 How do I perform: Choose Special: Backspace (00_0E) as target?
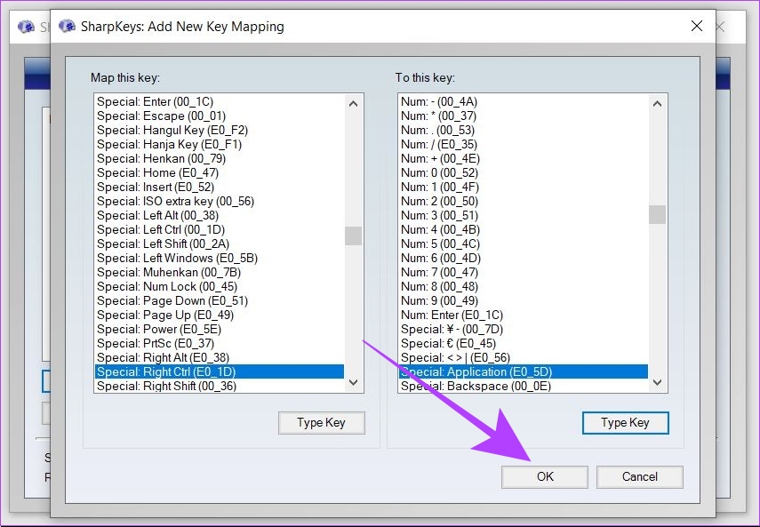click(523, 386)
